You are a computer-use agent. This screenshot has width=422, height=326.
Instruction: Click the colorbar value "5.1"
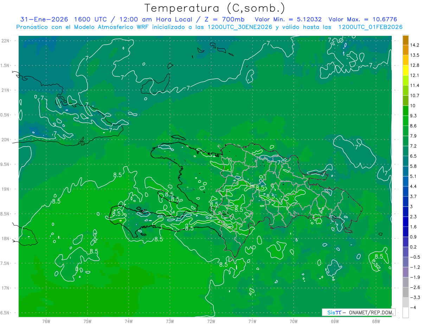(x=414, y=176)
